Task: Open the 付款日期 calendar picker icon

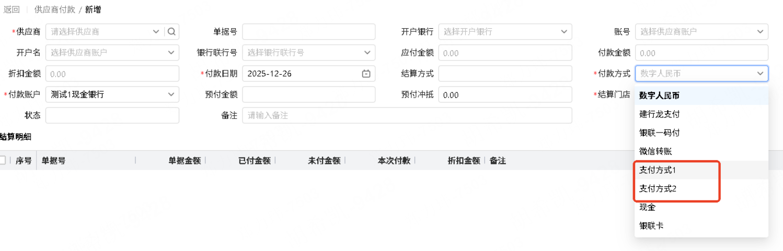Action: point(366,74)
